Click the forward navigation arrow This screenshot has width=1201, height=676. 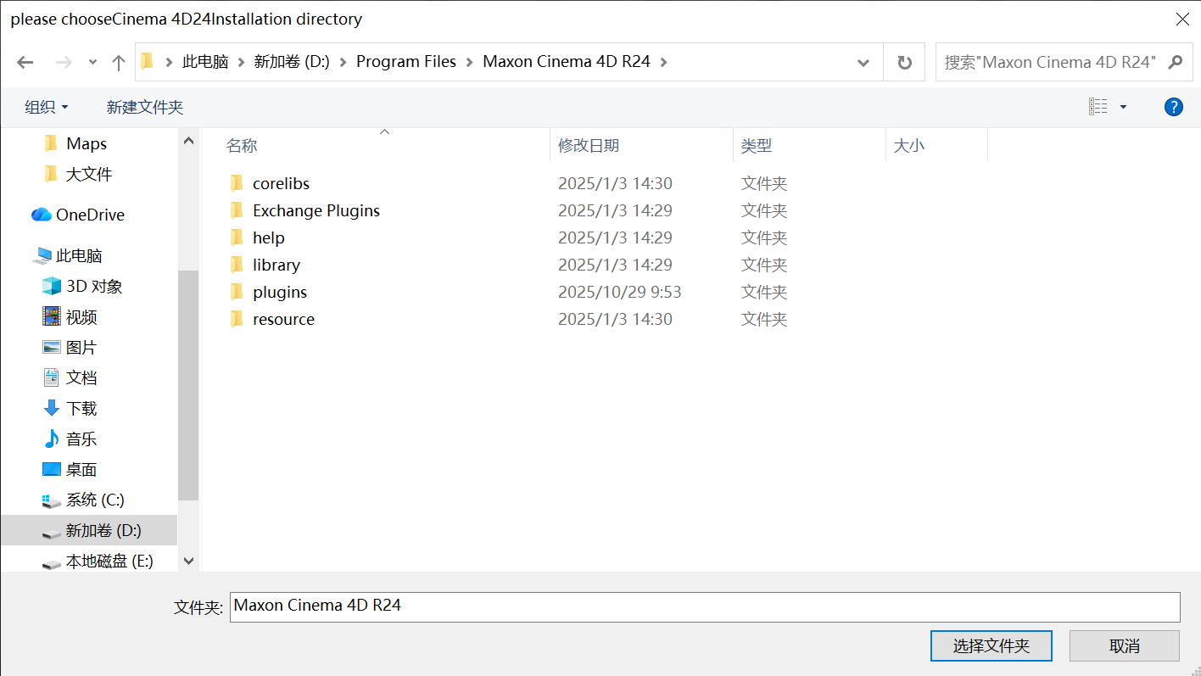click(x=64, y=62)
